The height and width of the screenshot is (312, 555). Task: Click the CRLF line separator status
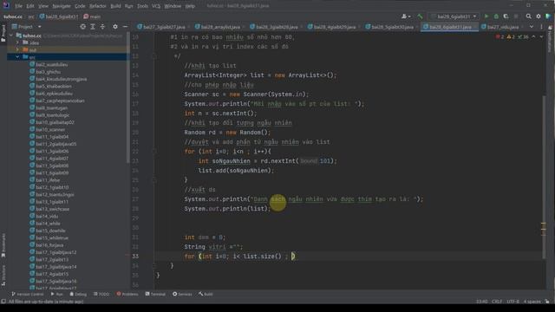[497, 302]
